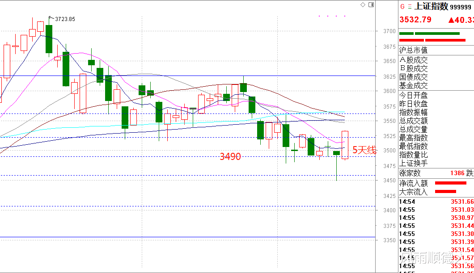Click the red bar beside 大宗流入

coord(445,192)
